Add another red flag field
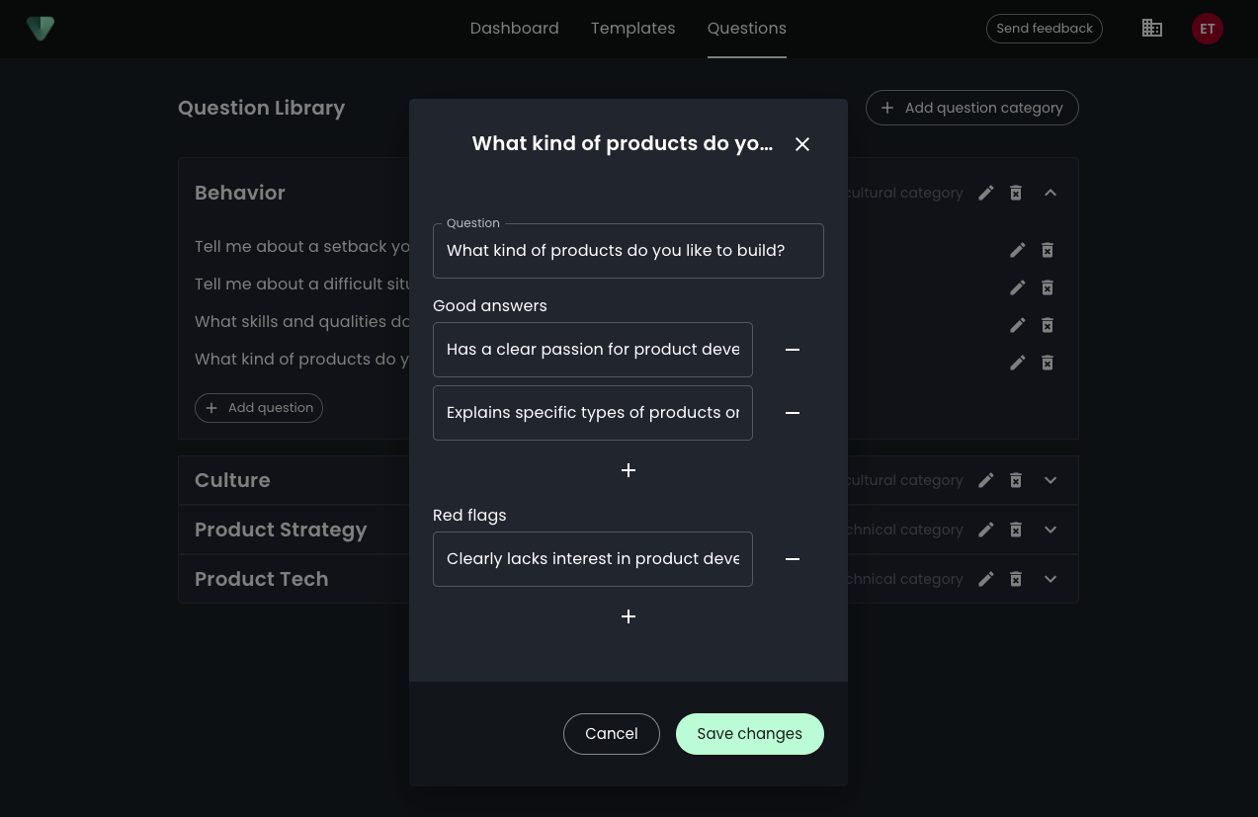Image resolution: width=1258 pixels, height=817 pixels. (x=629, y=616)
